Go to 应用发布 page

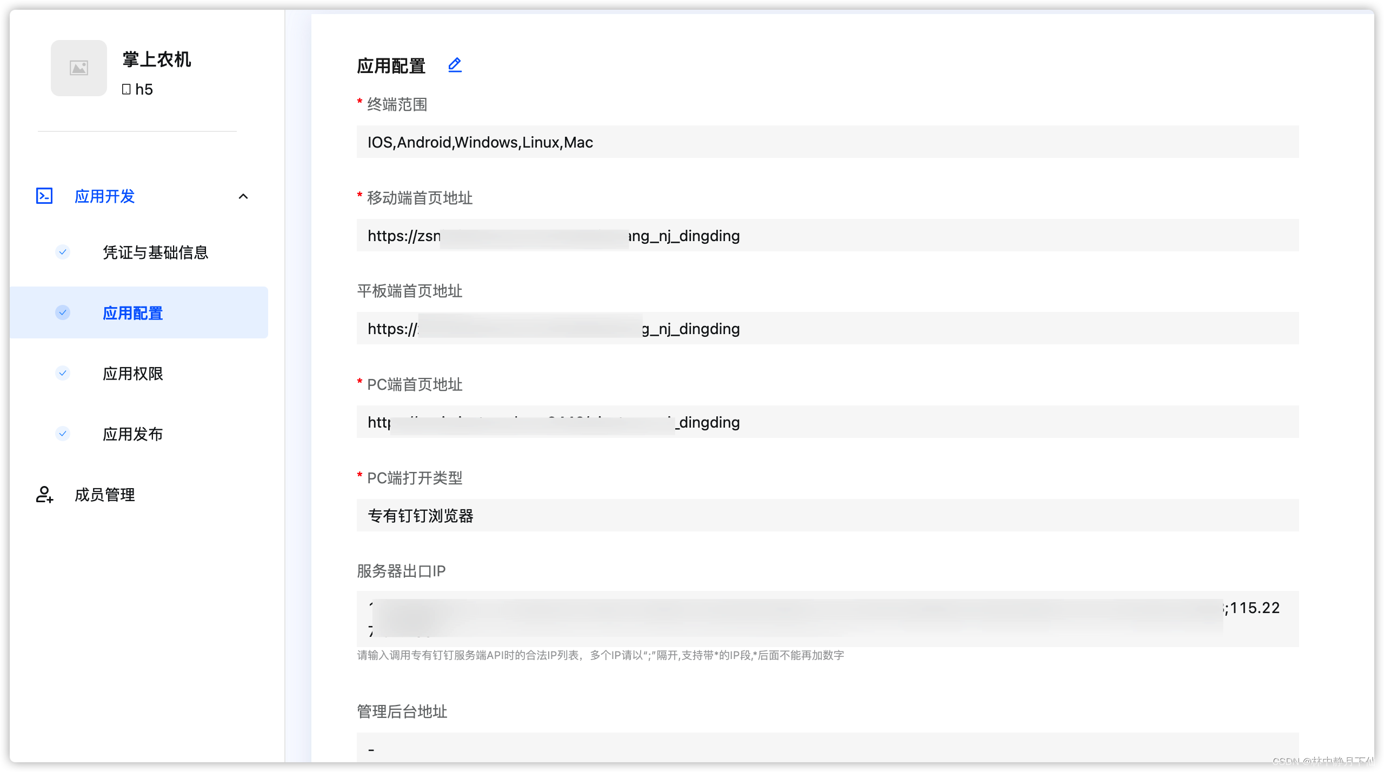(133, 434)
